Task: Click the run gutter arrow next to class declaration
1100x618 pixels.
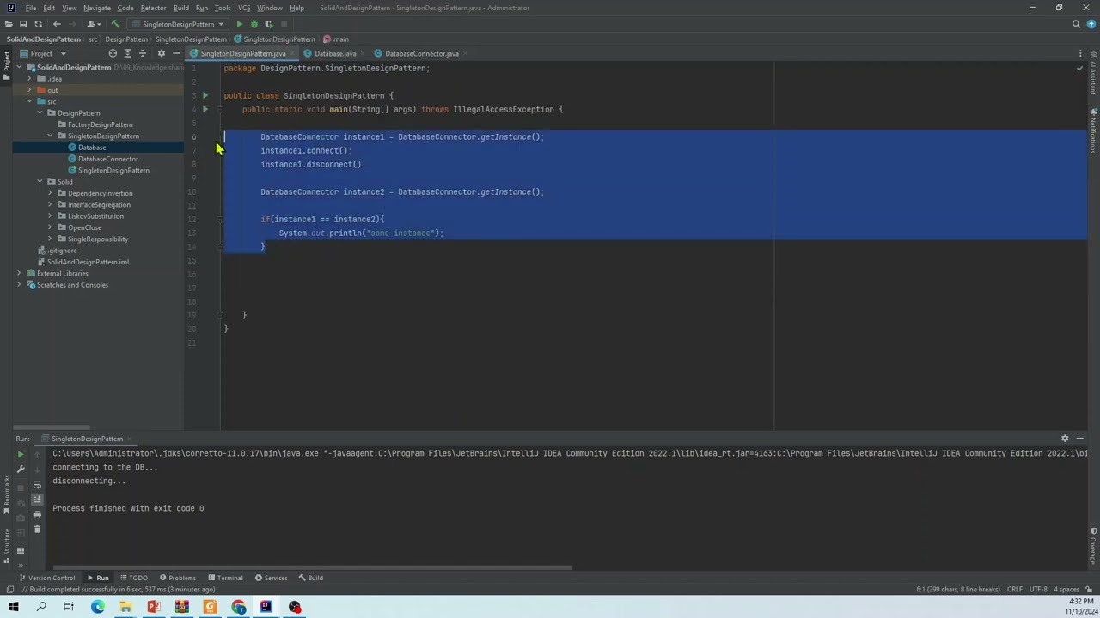Action: [x=205, y=95]
